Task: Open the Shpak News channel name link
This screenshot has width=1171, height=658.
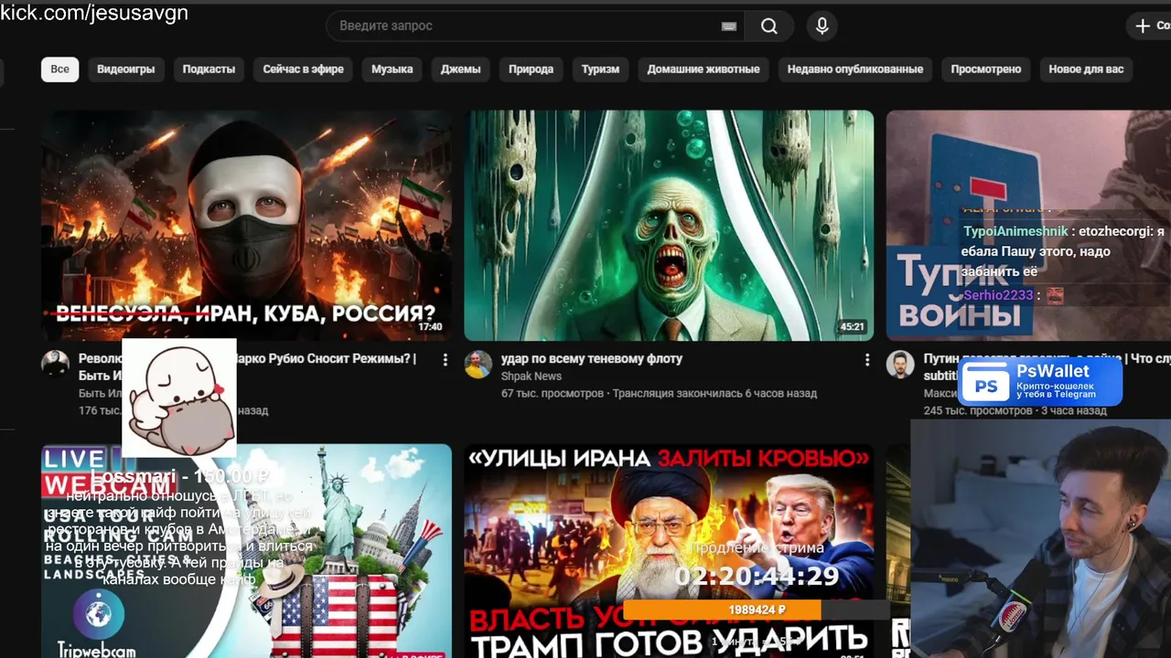Action: tap(531, 377)
